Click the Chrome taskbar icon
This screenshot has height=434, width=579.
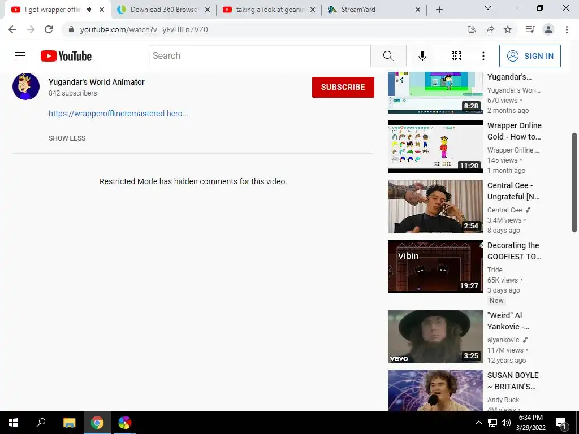pyautogui.click(x=97, y=423)
